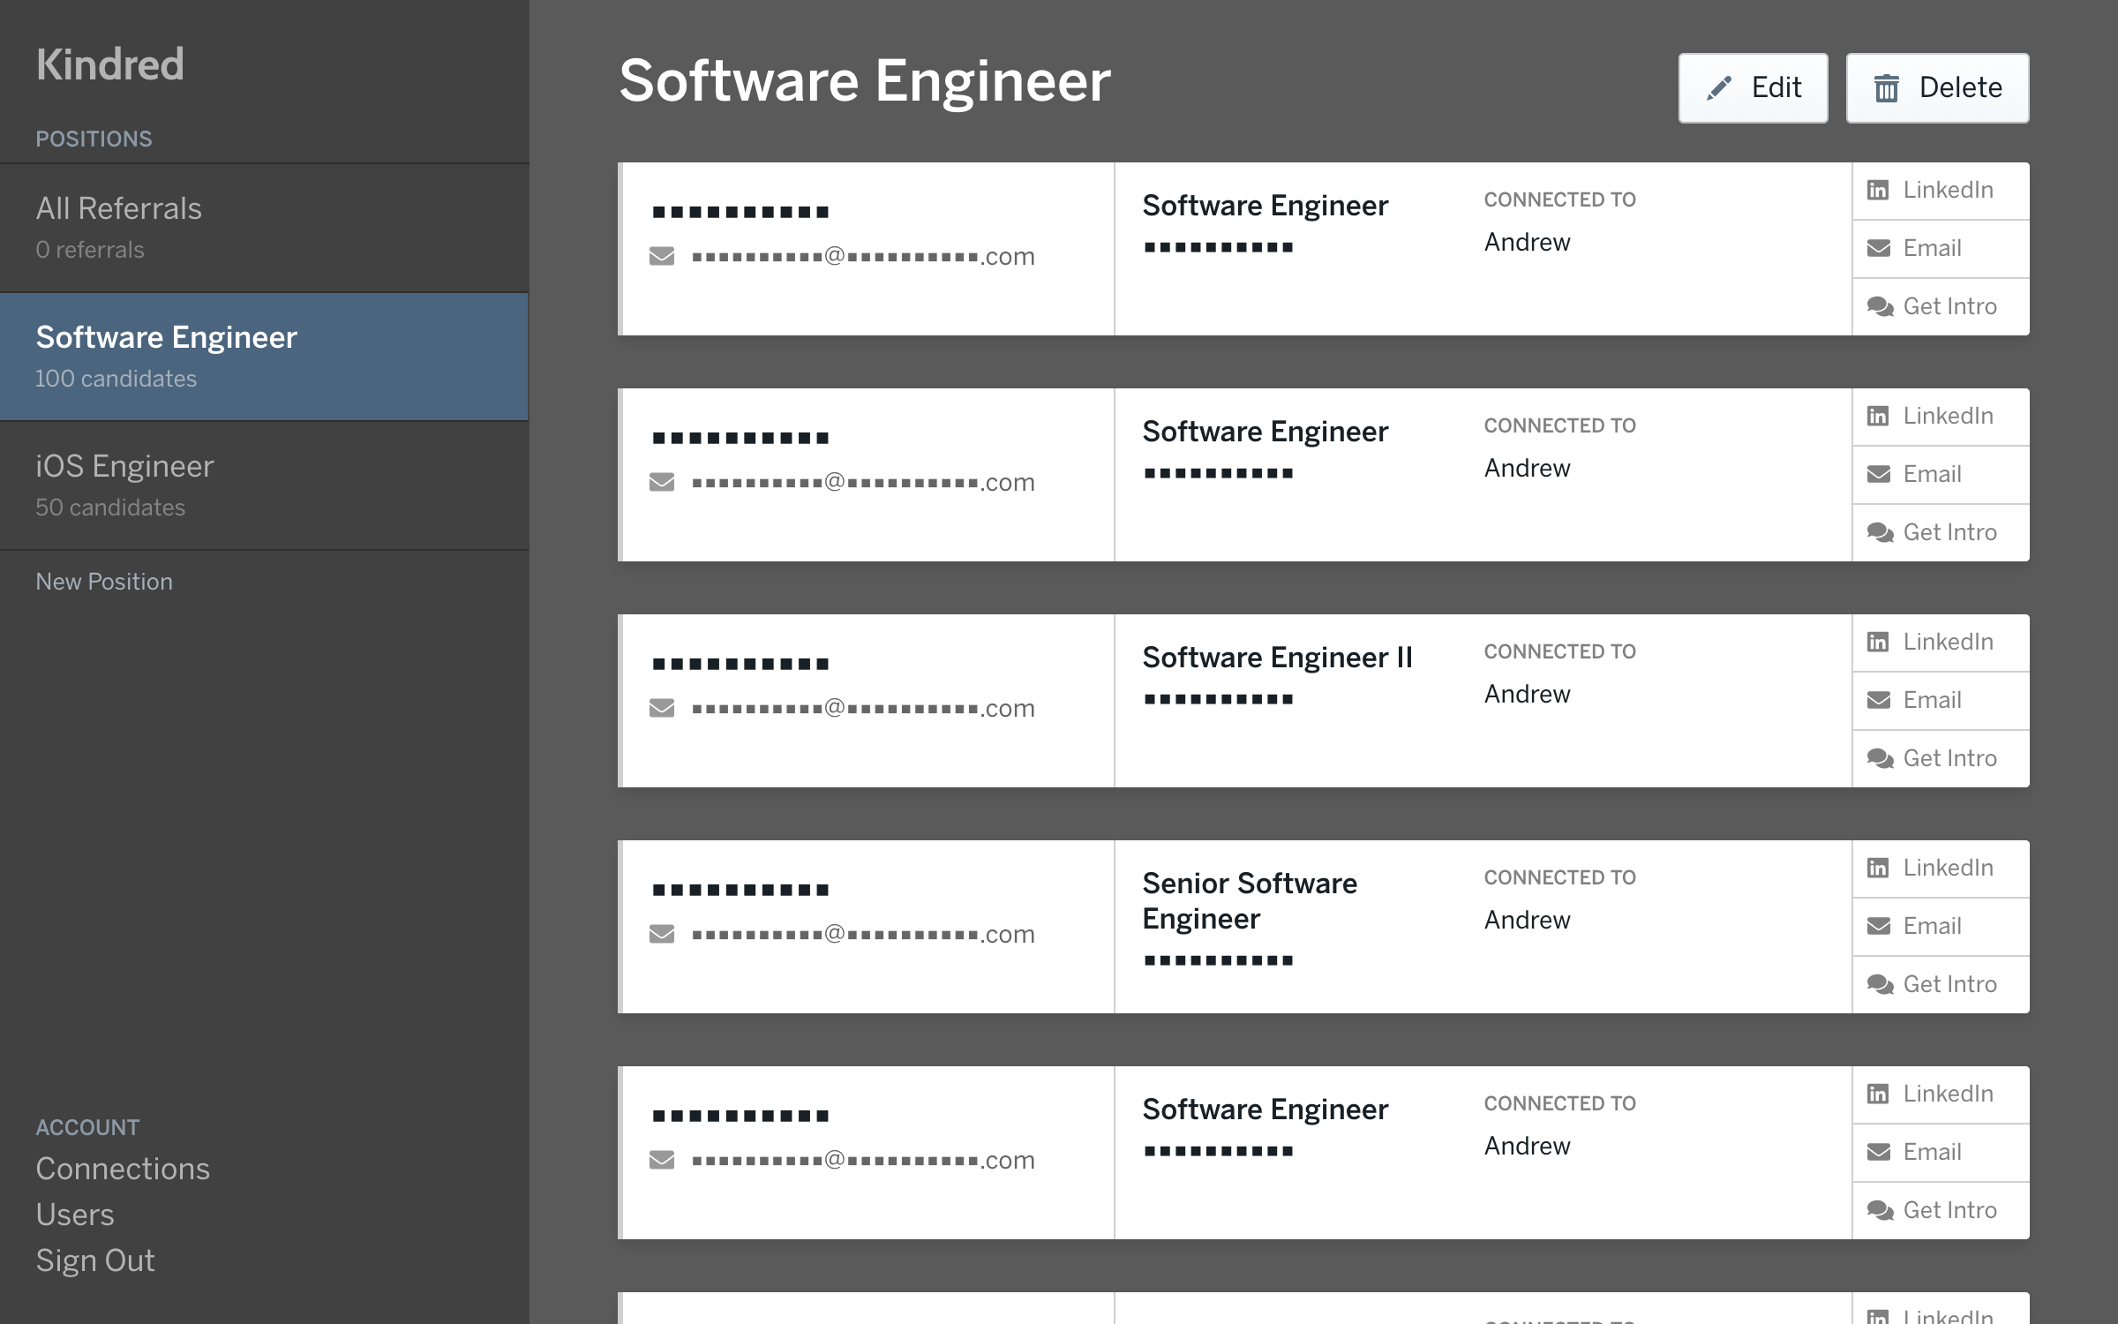
Task: Click the Get Intro chat icon in the first card
Action: click(1880, 306)
